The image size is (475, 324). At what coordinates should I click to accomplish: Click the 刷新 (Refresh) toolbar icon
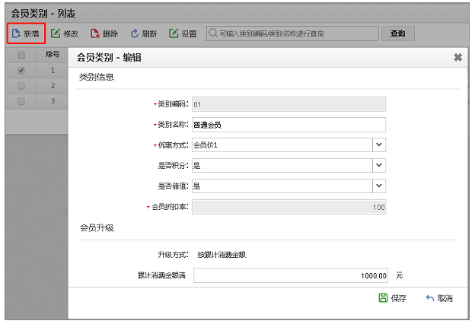[135, 33]
